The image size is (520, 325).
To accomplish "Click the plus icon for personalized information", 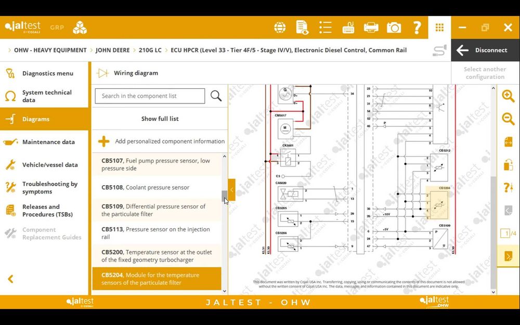I will pos(104,141).
